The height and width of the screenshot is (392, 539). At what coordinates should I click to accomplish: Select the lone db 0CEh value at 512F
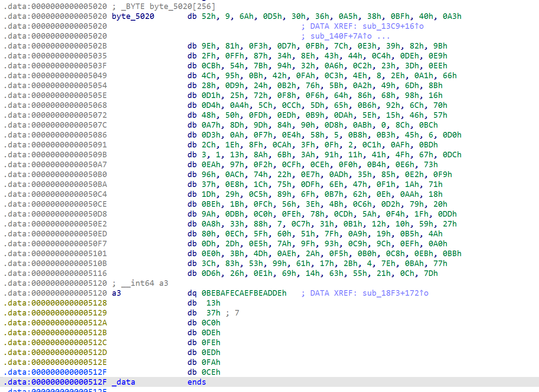(x=211, y=372)
